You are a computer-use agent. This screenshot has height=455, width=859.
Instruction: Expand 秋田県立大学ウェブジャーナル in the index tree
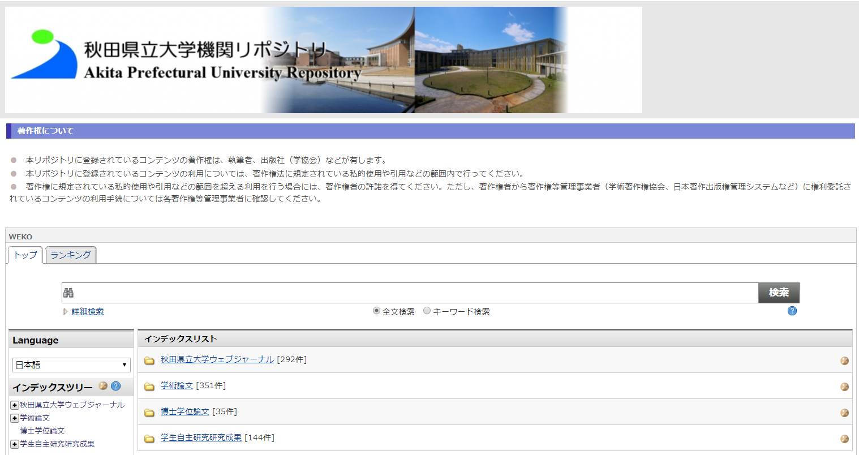coord(15,405)
